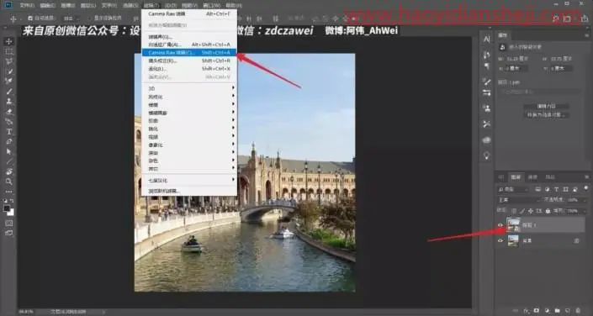Image resolution: width=593 pixels, height=316 pixels.
Task: Filter layers by adjustment layers icon
Action: 547,189
